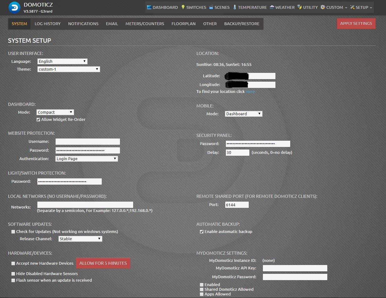Enable Hide Disabled Hardware Sensors

coord(13,274)
